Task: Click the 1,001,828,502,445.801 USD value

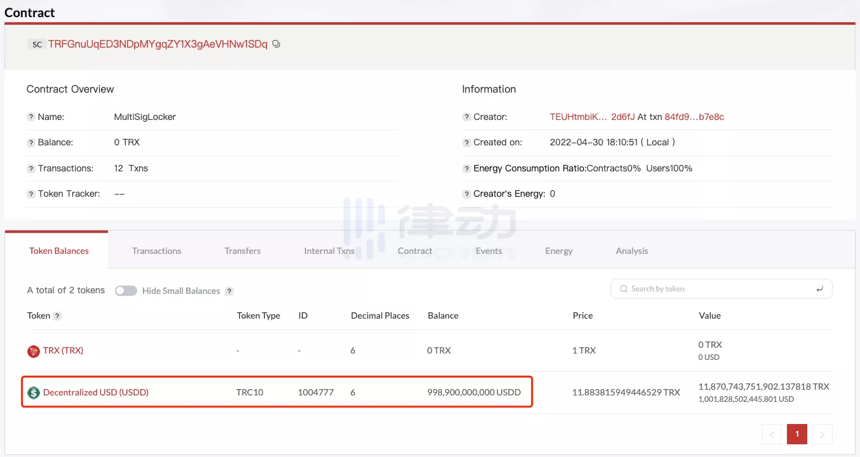Action: 746,399
